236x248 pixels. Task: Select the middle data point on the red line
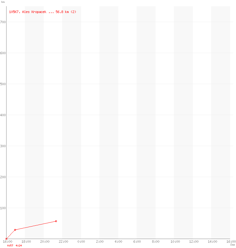click(15, 230)
